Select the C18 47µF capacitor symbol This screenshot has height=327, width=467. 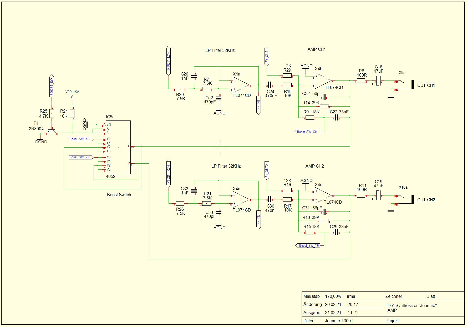(x=378, y=81)
